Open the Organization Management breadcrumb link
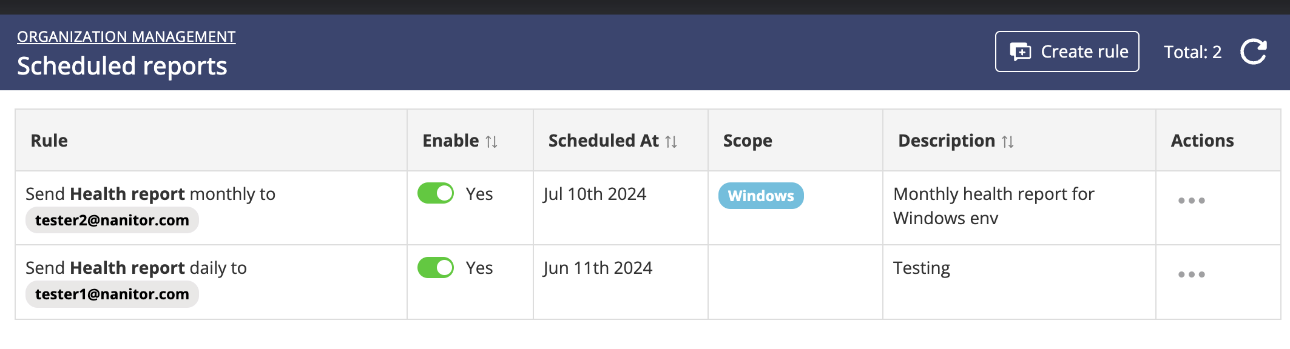Screen dimensions: 1290x349 tap(126, 37)
